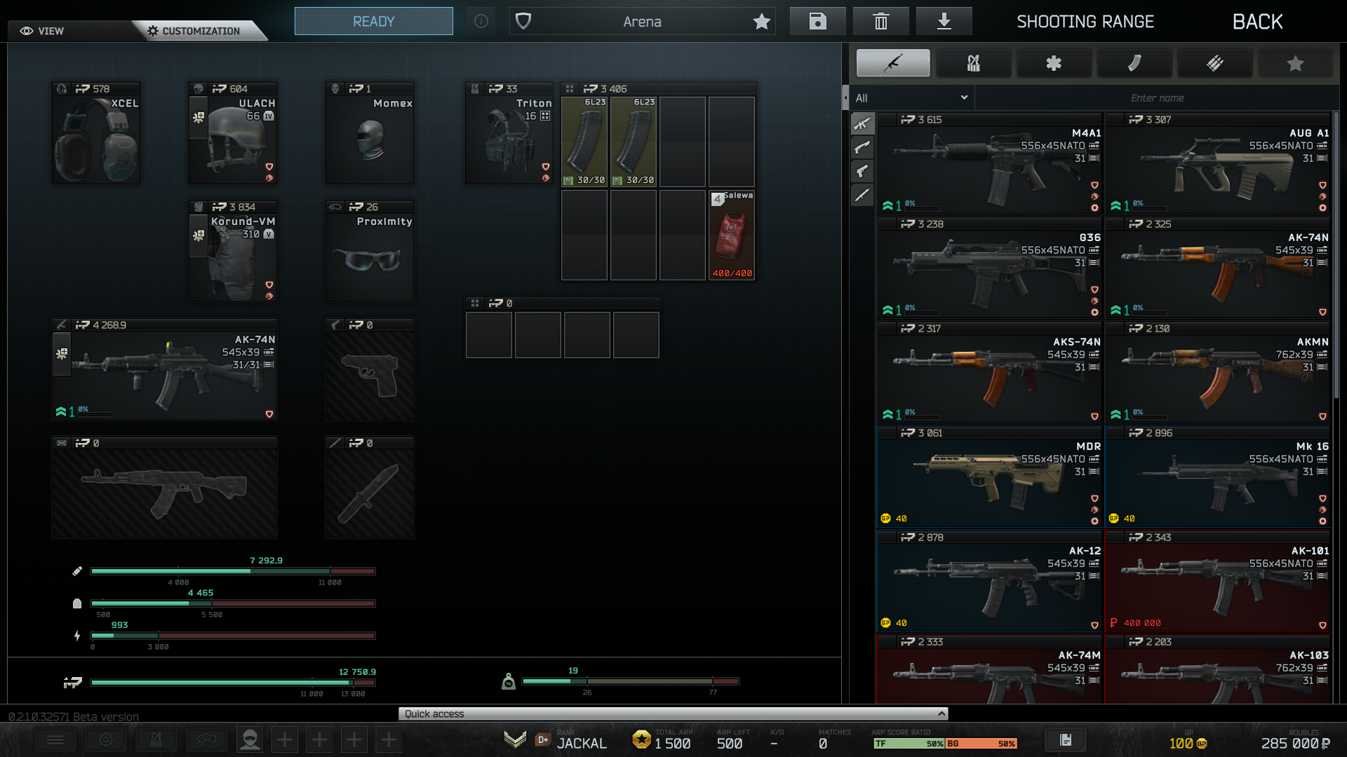Click the empty secondary rifle slot
This screenshot has height=757, width=1347.
[x=165, y=488]
